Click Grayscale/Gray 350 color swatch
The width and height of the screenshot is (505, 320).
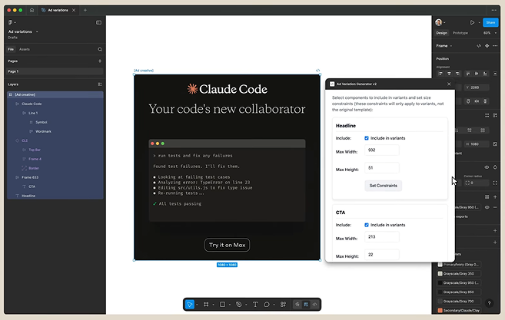[440, 274]
